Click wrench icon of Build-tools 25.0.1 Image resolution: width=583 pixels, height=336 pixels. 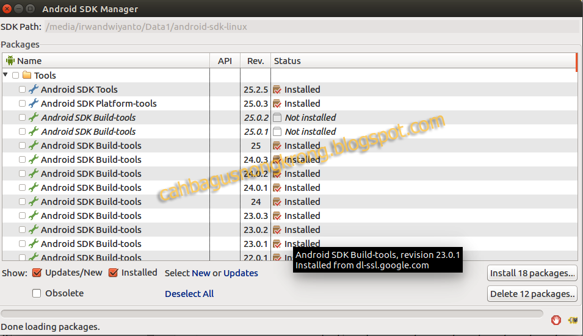coord(34,132)
